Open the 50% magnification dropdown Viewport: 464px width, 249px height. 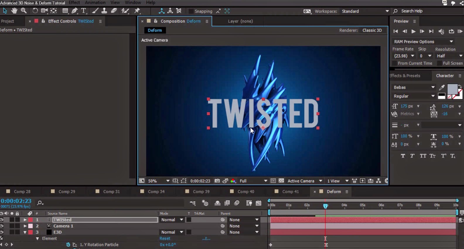pyautogui.click(x=158, y=181)
